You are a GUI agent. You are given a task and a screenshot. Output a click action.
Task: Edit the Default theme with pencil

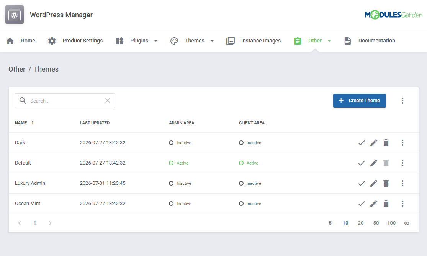pyautogui.click(x=374, y=163)
